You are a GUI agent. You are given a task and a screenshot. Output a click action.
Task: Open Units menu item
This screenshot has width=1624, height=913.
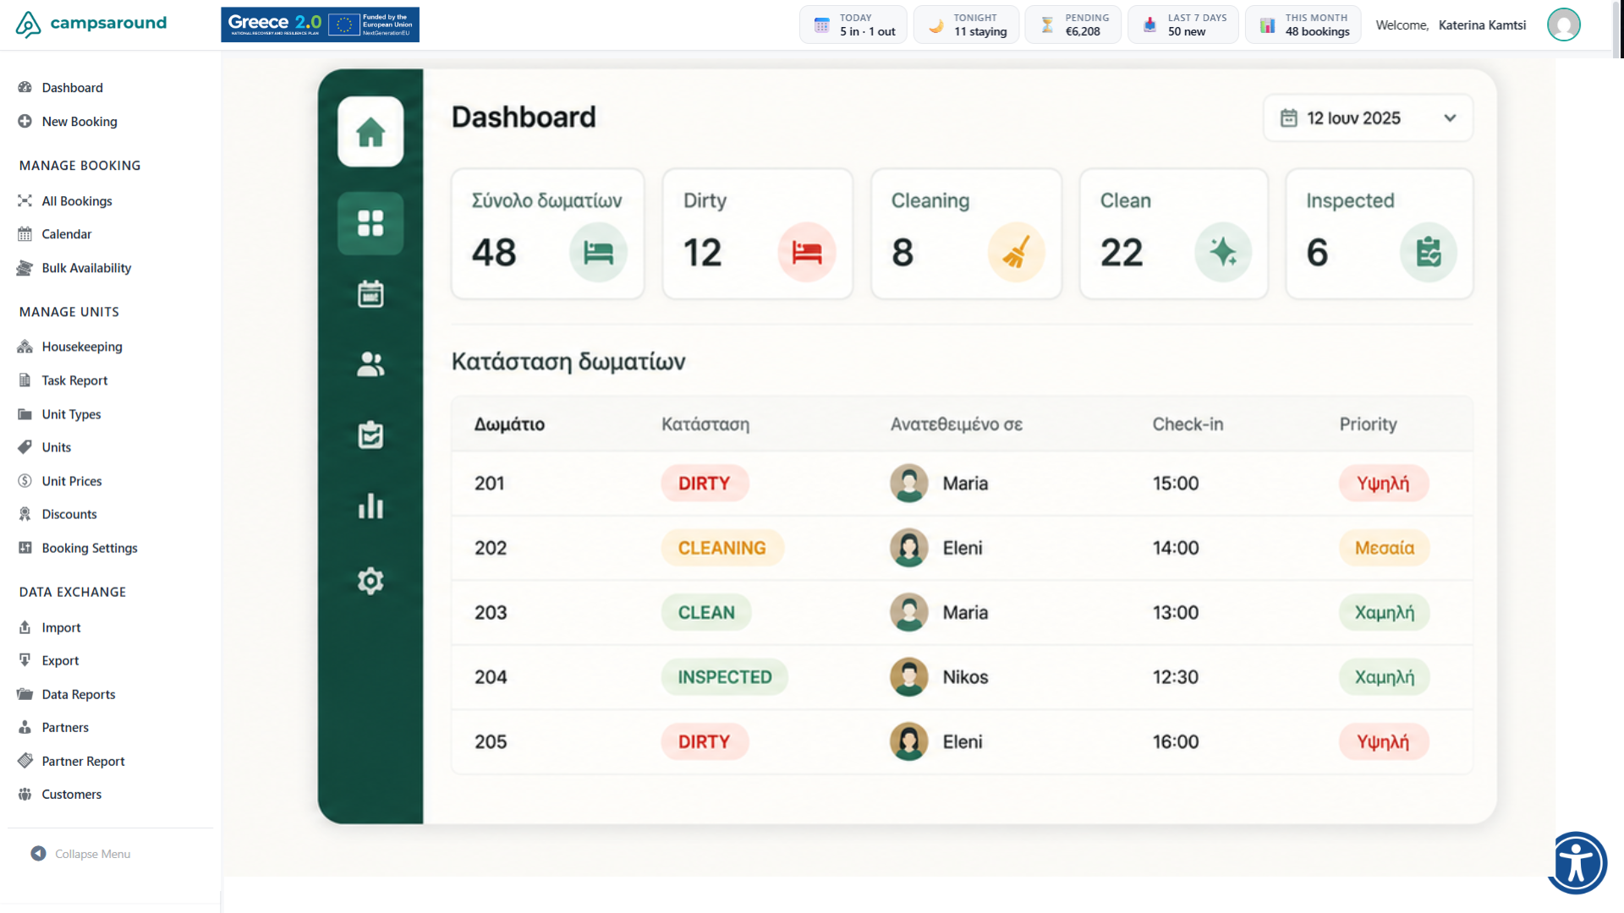[x=56, y=447]
